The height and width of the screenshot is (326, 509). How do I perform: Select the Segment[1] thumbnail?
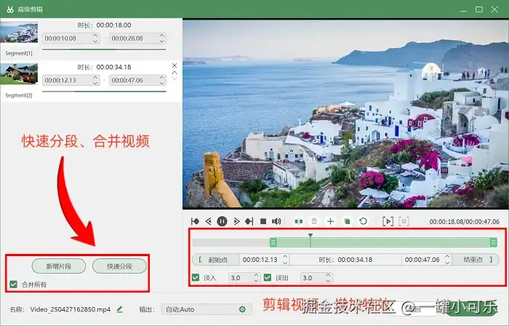pos(19,32)
